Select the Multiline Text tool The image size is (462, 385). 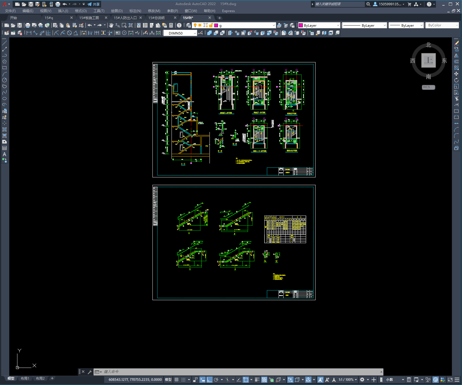pos(4,154)
